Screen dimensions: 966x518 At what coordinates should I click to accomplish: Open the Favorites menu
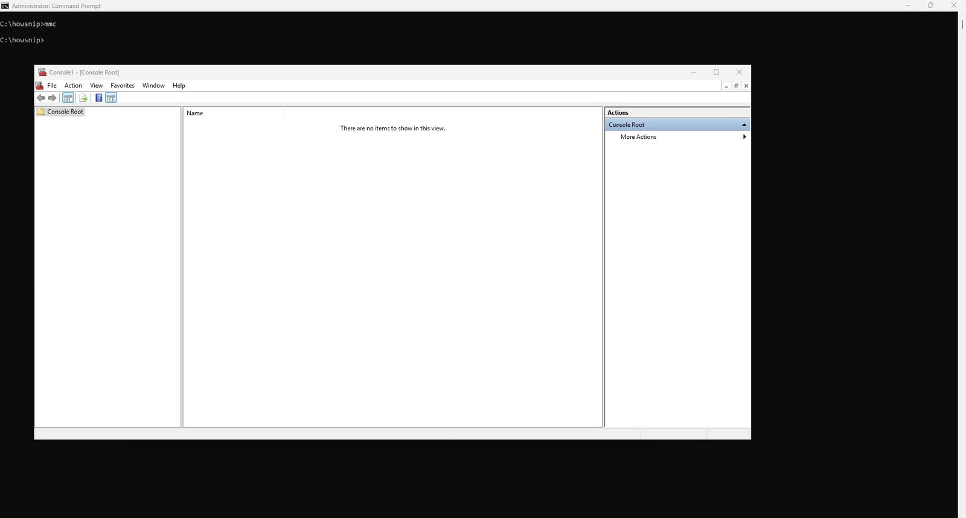click(x=123, y=86)
